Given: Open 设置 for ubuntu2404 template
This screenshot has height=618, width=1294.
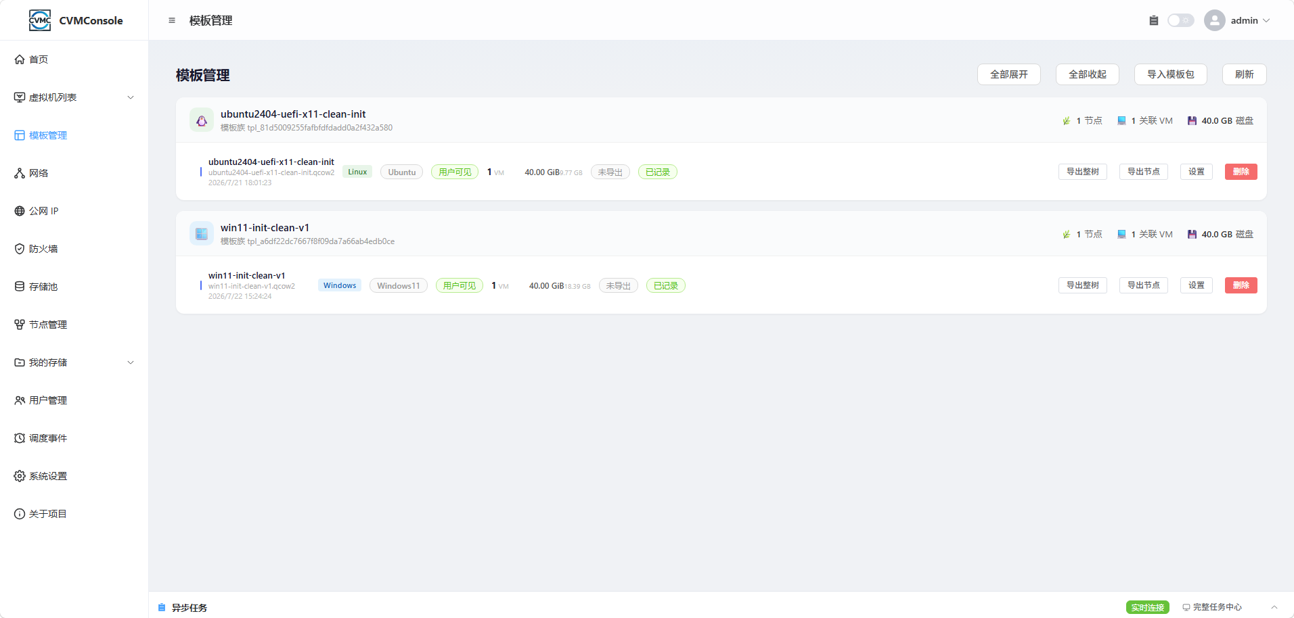Looking at the screenshot, I should [1197, 172].
